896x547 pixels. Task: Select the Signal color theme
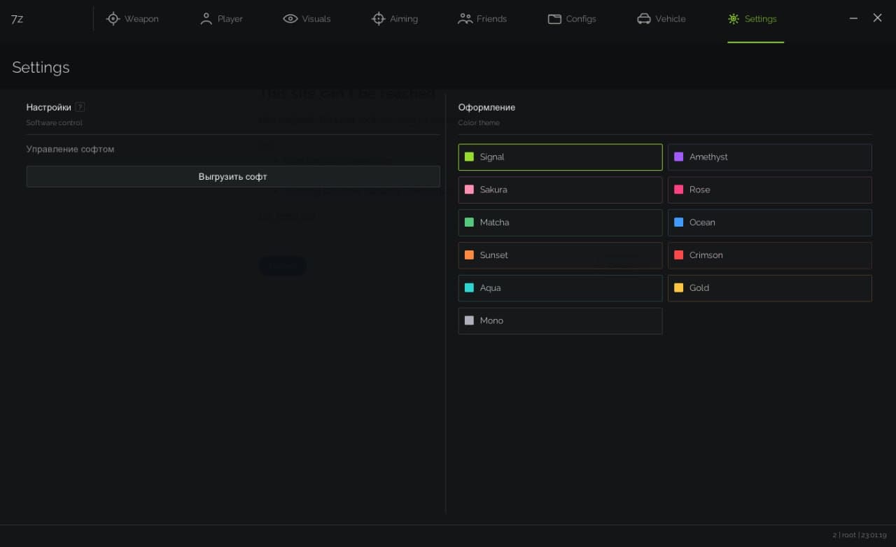[560, 157]
